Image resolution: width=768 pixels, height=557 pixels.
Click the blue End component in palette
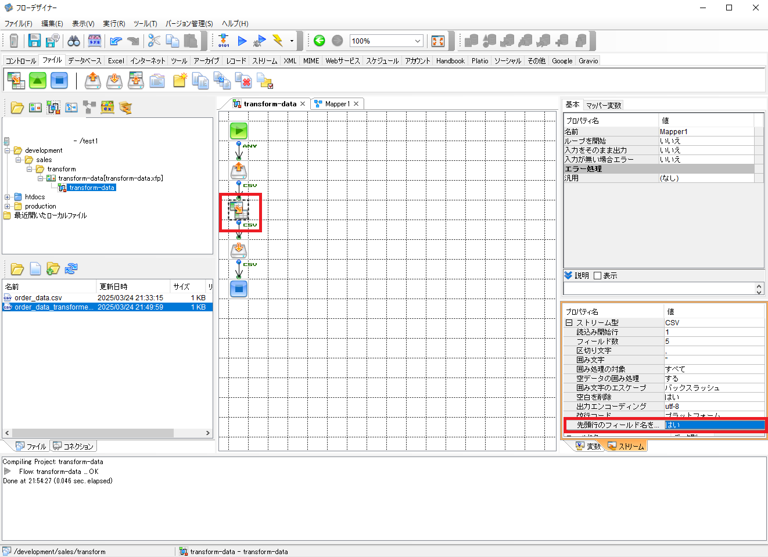[59, 80]
